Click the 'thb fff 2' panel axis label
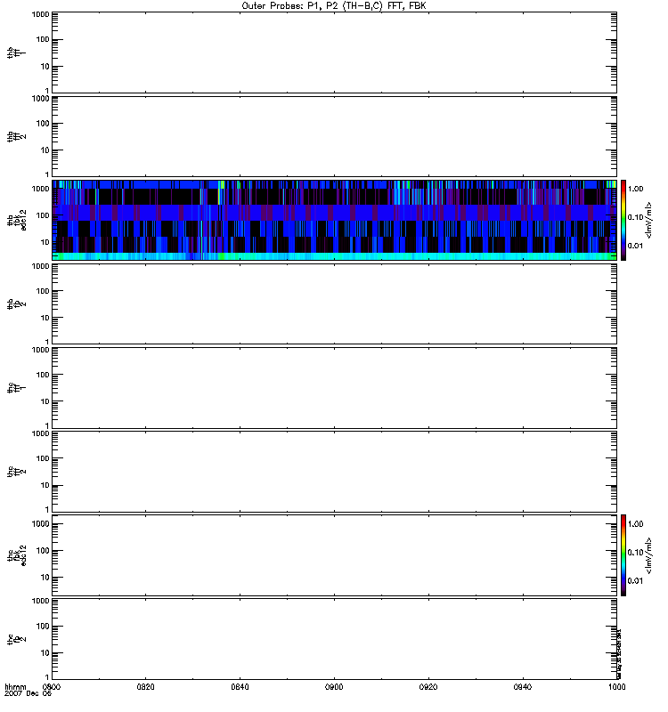 (16, 136)
